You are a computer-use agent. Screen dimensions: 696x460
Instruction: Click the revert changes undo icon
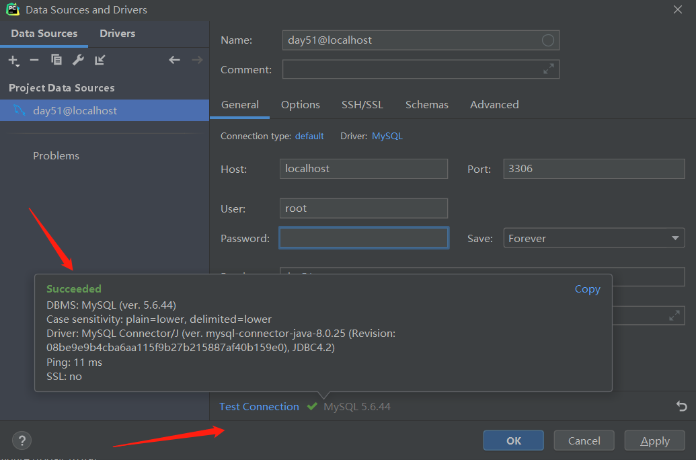[681, 406]
